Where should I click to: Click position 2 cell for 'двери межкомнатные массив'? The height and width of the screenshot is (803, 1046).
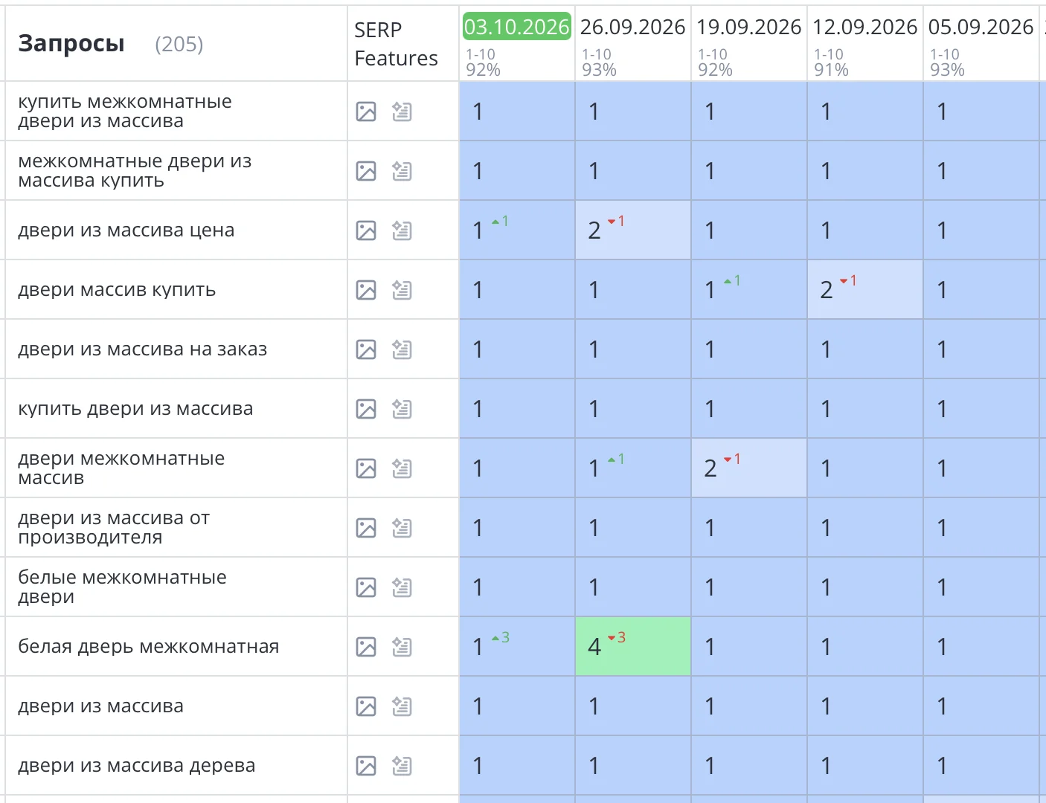click(x=749, y=468)
